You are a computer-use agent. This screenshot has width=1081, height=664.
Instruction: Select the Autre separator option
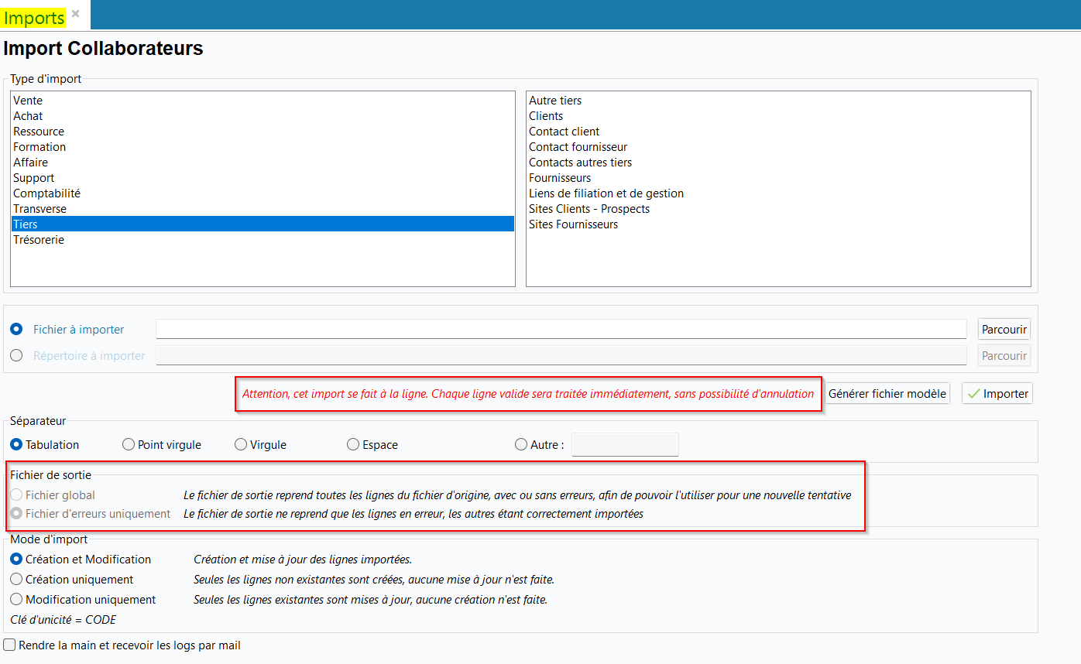coord(521,445)
